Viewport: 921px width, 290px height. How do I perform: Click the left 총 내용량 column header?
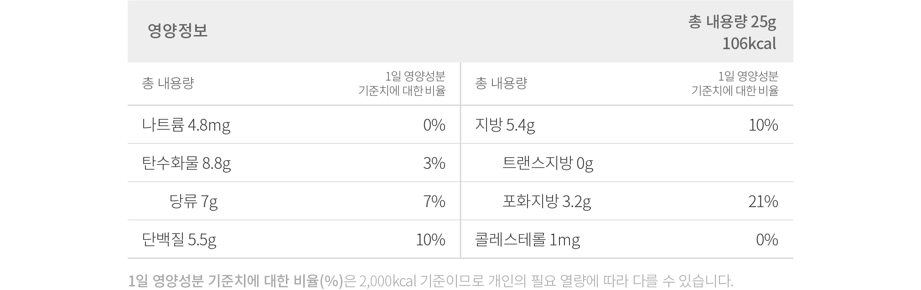pos(168,83)
